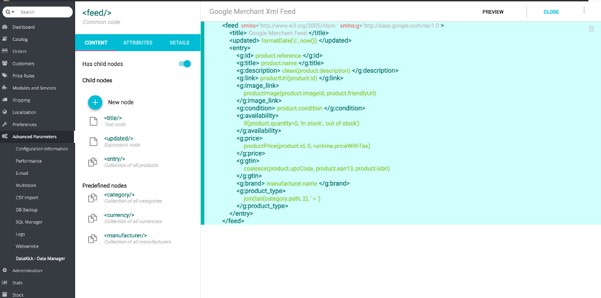Open the three-dot more options menu
601x298 pixels.
tap(584, 10)
